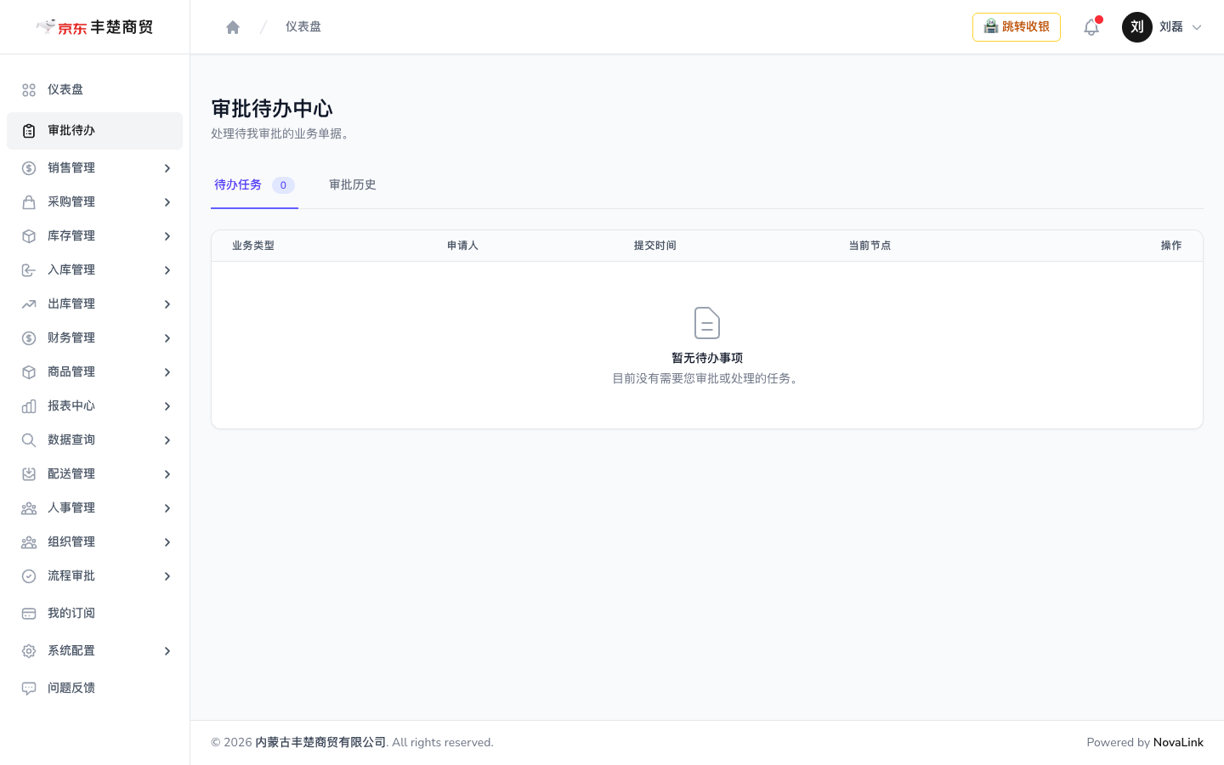Expand the 库存管理 chevron
This screenshot has width=1224, height=765.
tap(167, 236)
